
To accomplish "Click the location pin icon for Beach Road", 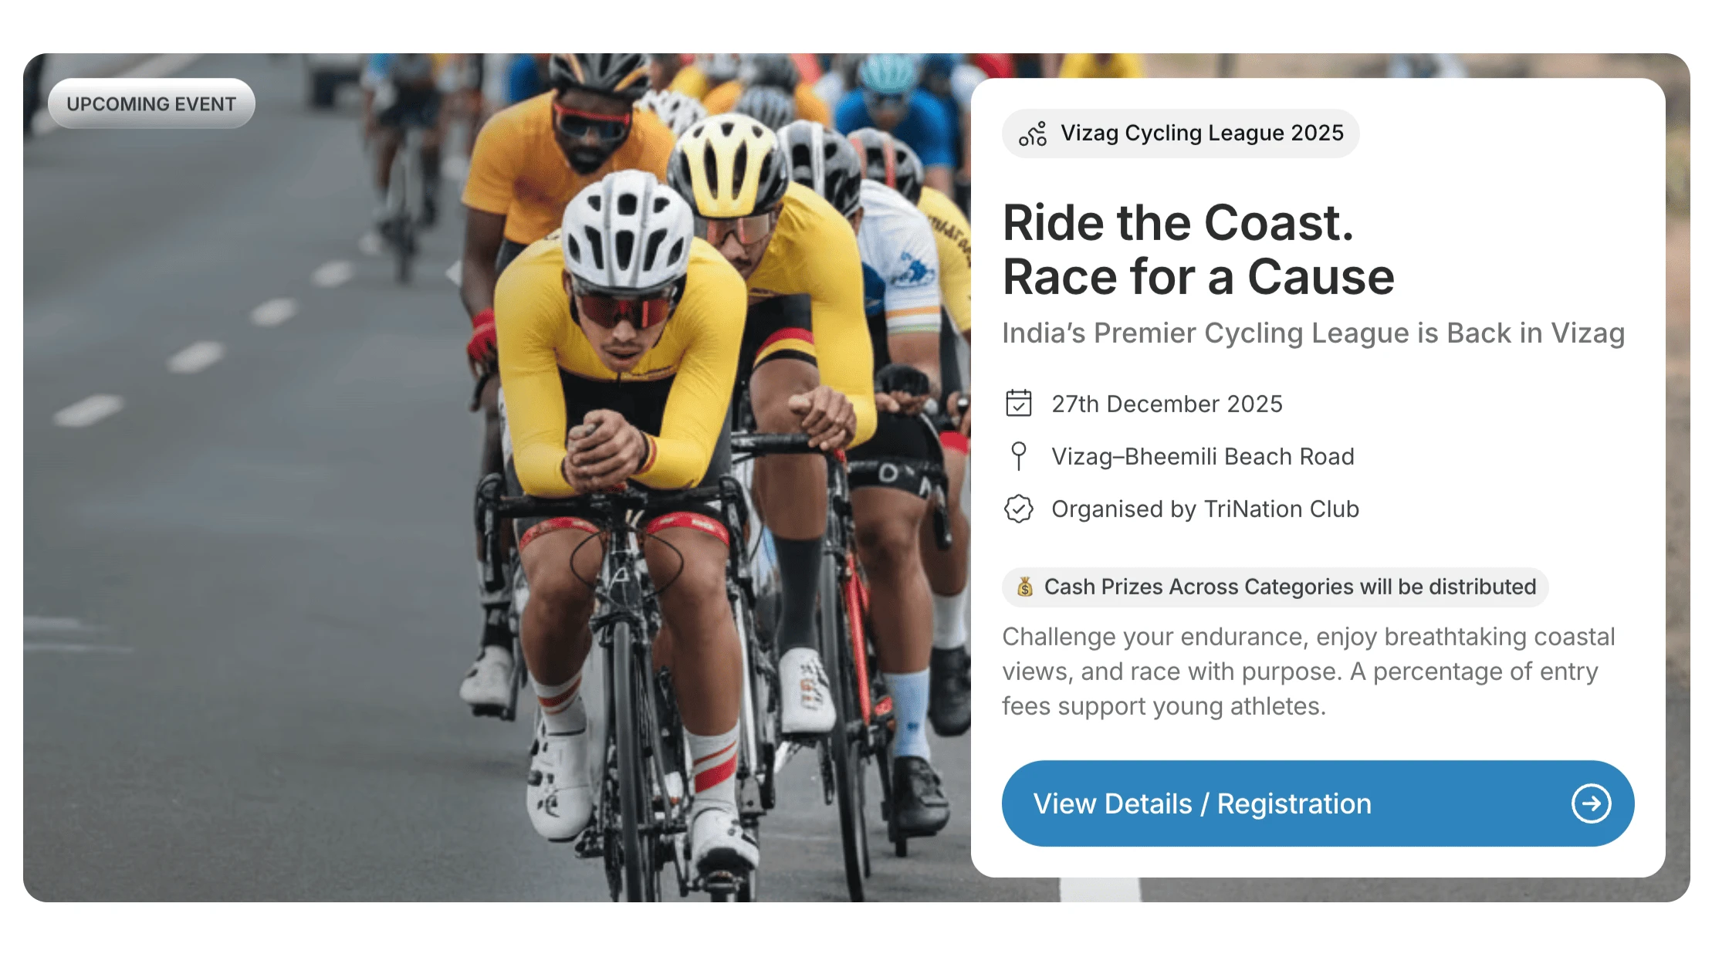I will pos(1020,455).
